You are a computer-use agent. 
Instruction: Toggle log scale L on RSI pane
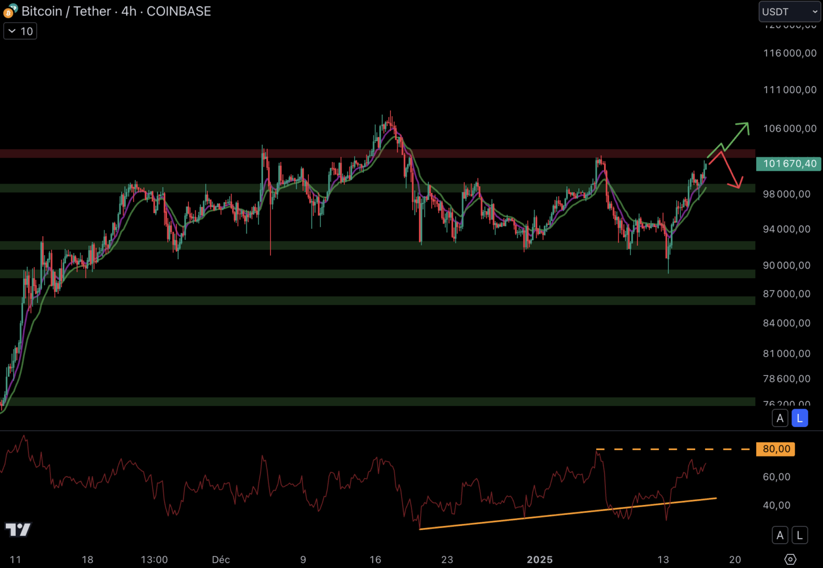(799, 535)
